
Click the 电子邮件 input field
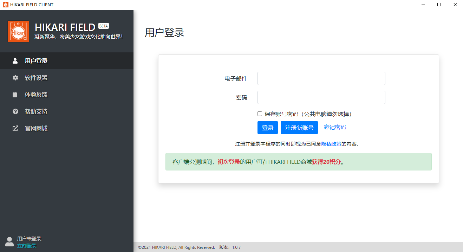(321, 78)
